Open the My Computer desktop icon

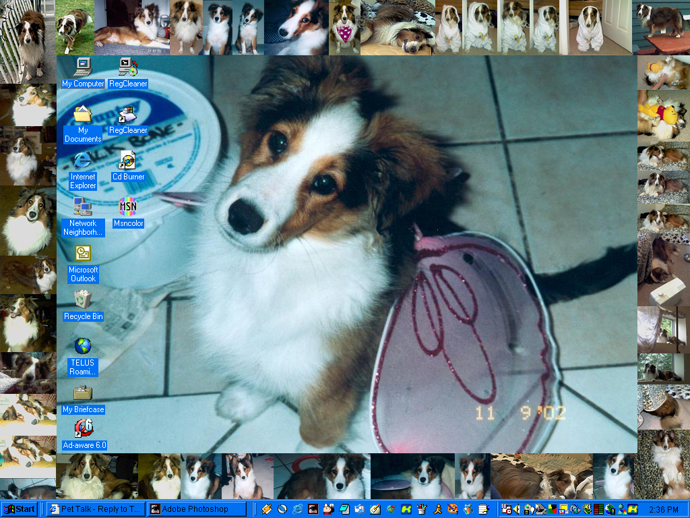pos(83,67)
